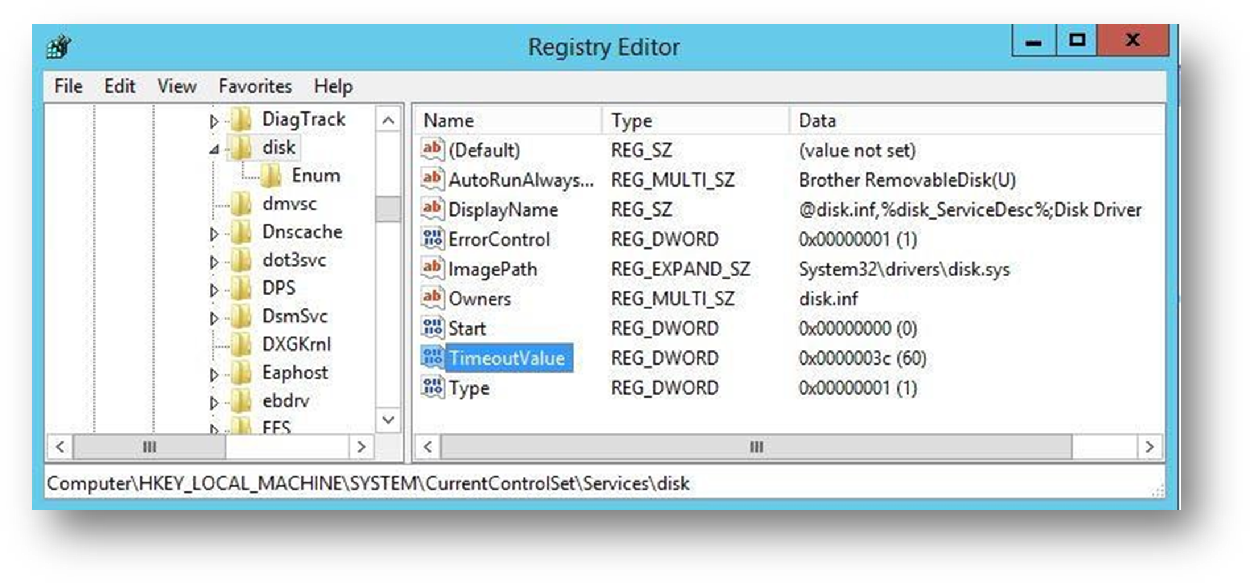
Task: Click the string icon beside (Default)
Action: click(432, 150)
